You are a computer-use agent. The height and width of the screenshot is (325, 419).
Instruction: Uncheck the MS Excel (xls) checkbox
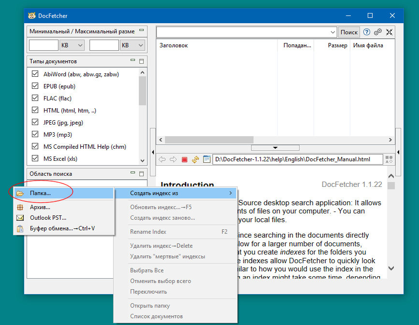(x=35, y=158)
